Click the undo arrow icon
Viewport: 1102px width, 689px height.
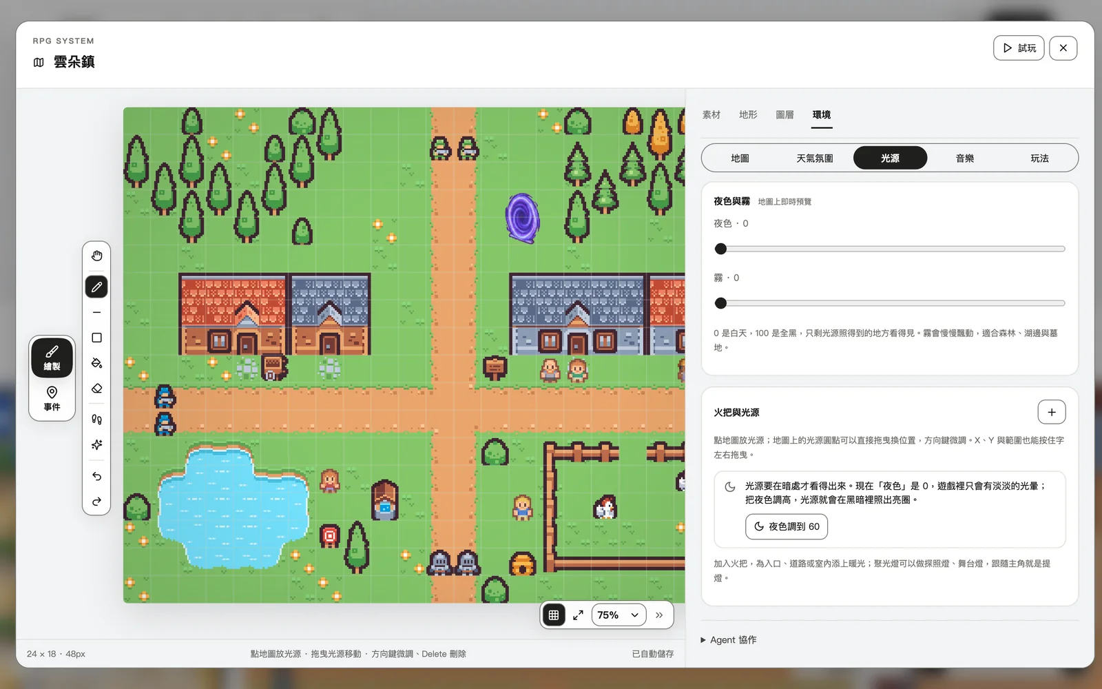[96, 476]
